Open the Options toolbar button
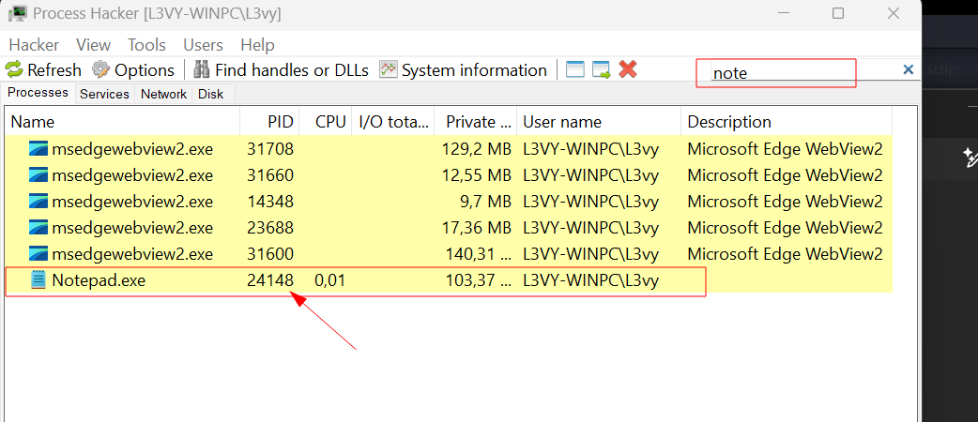The image size is (978, 422). tap(133, 69)
